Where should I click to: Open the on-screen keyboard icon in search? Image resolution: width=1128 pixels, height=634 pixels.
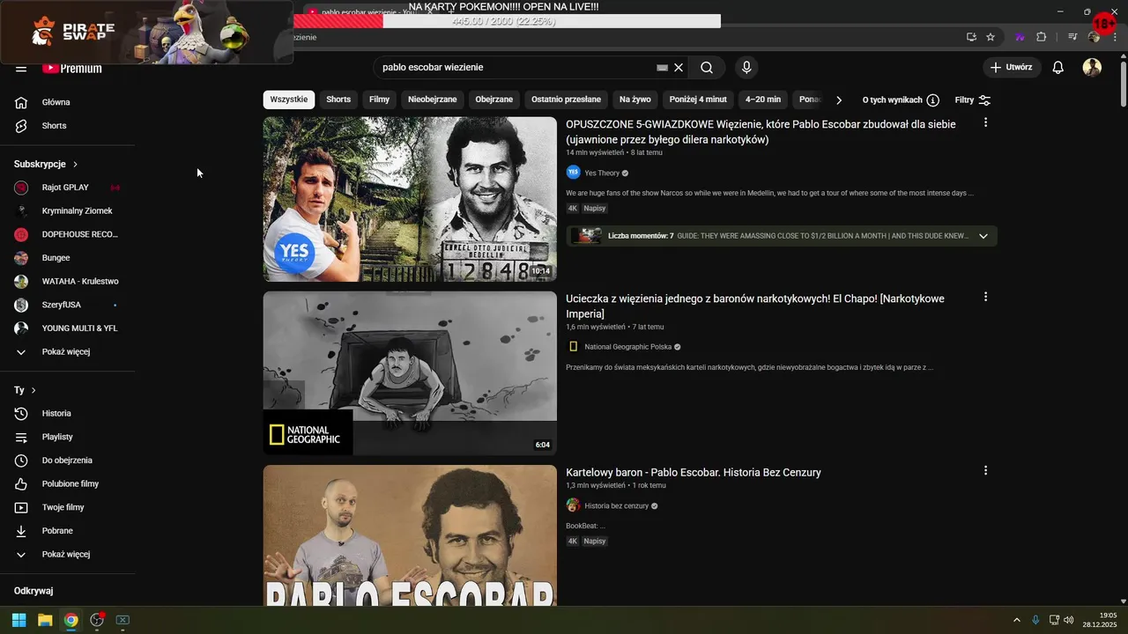point(663,68)
